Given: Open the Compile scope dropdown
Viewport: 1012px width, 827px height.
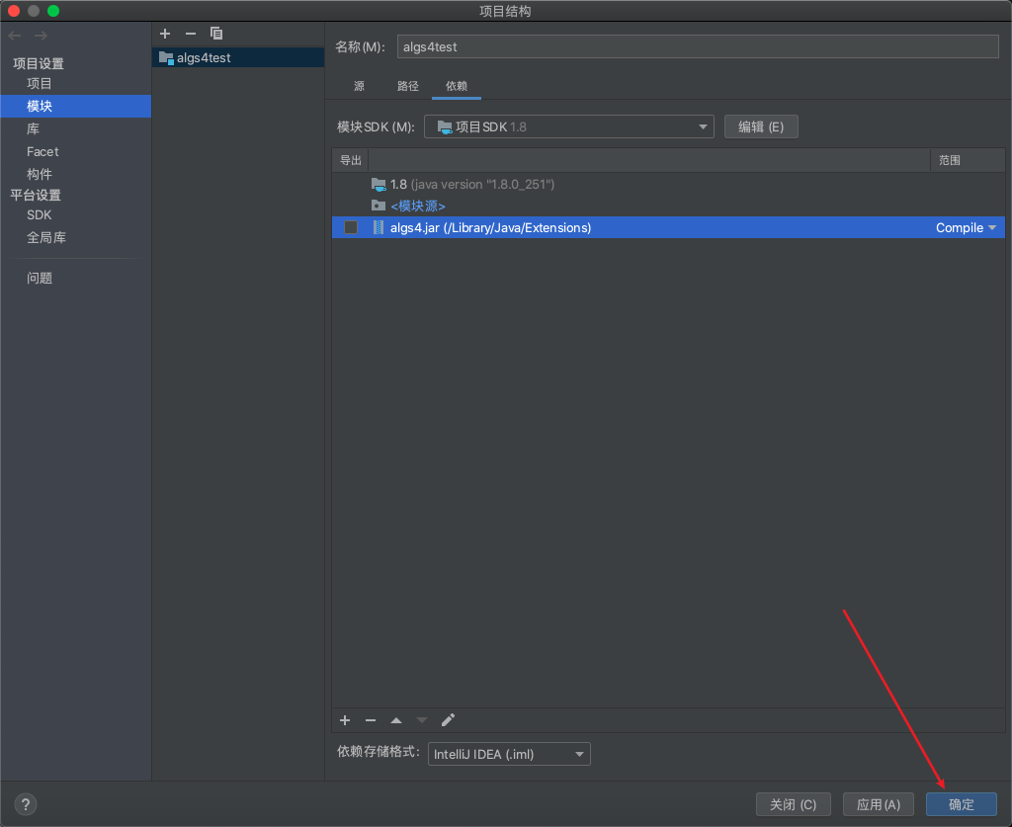Looking at the screenshot, I should 967,227.
